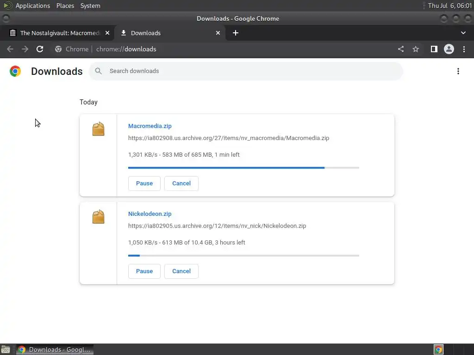Click the Nickelodeon.zip archive file icon

click(98, 217)
